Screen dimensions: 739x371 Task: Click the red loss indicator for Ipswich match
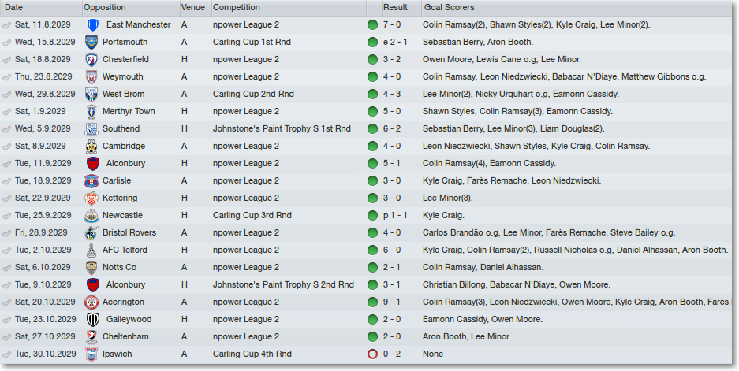372,354
